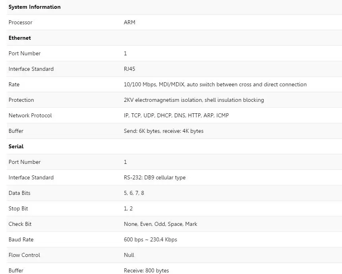Click the Stop Bit row label
The image size is (342, 274).
pos(18,208)
